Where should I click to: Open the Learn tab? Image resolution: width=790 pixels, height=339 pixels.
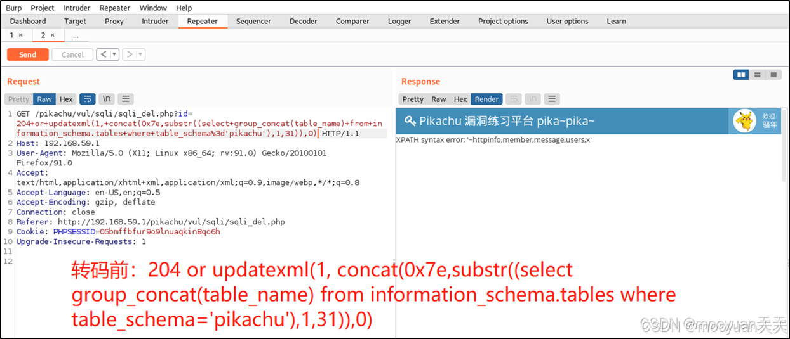(x=616, y=21)
